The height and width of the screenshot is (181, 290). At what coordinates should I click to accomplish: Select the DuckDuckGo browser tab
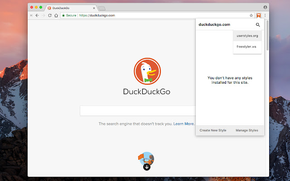click(71, 8)
